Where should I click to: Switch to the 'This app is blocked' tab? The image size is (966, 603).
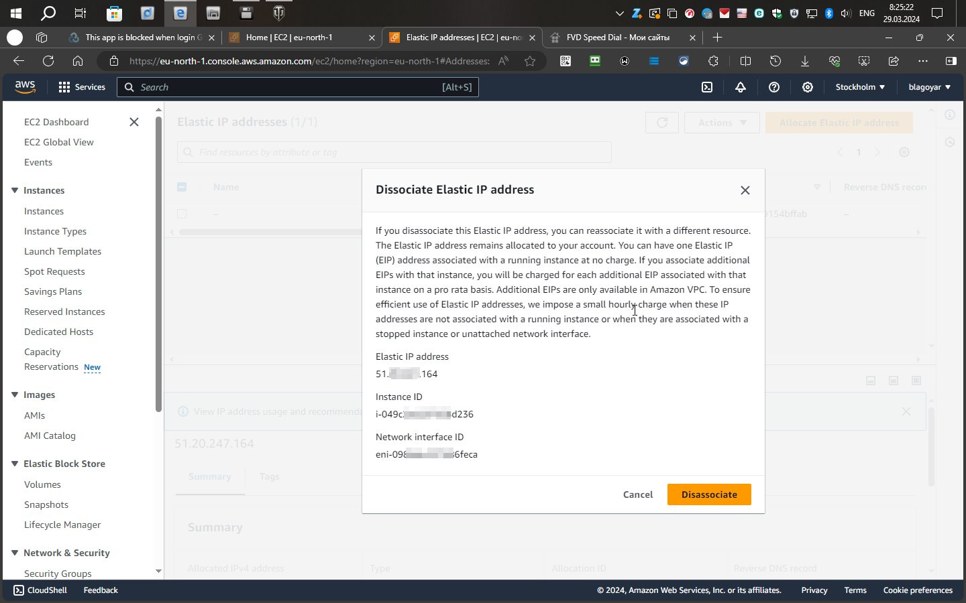(142, 38)
